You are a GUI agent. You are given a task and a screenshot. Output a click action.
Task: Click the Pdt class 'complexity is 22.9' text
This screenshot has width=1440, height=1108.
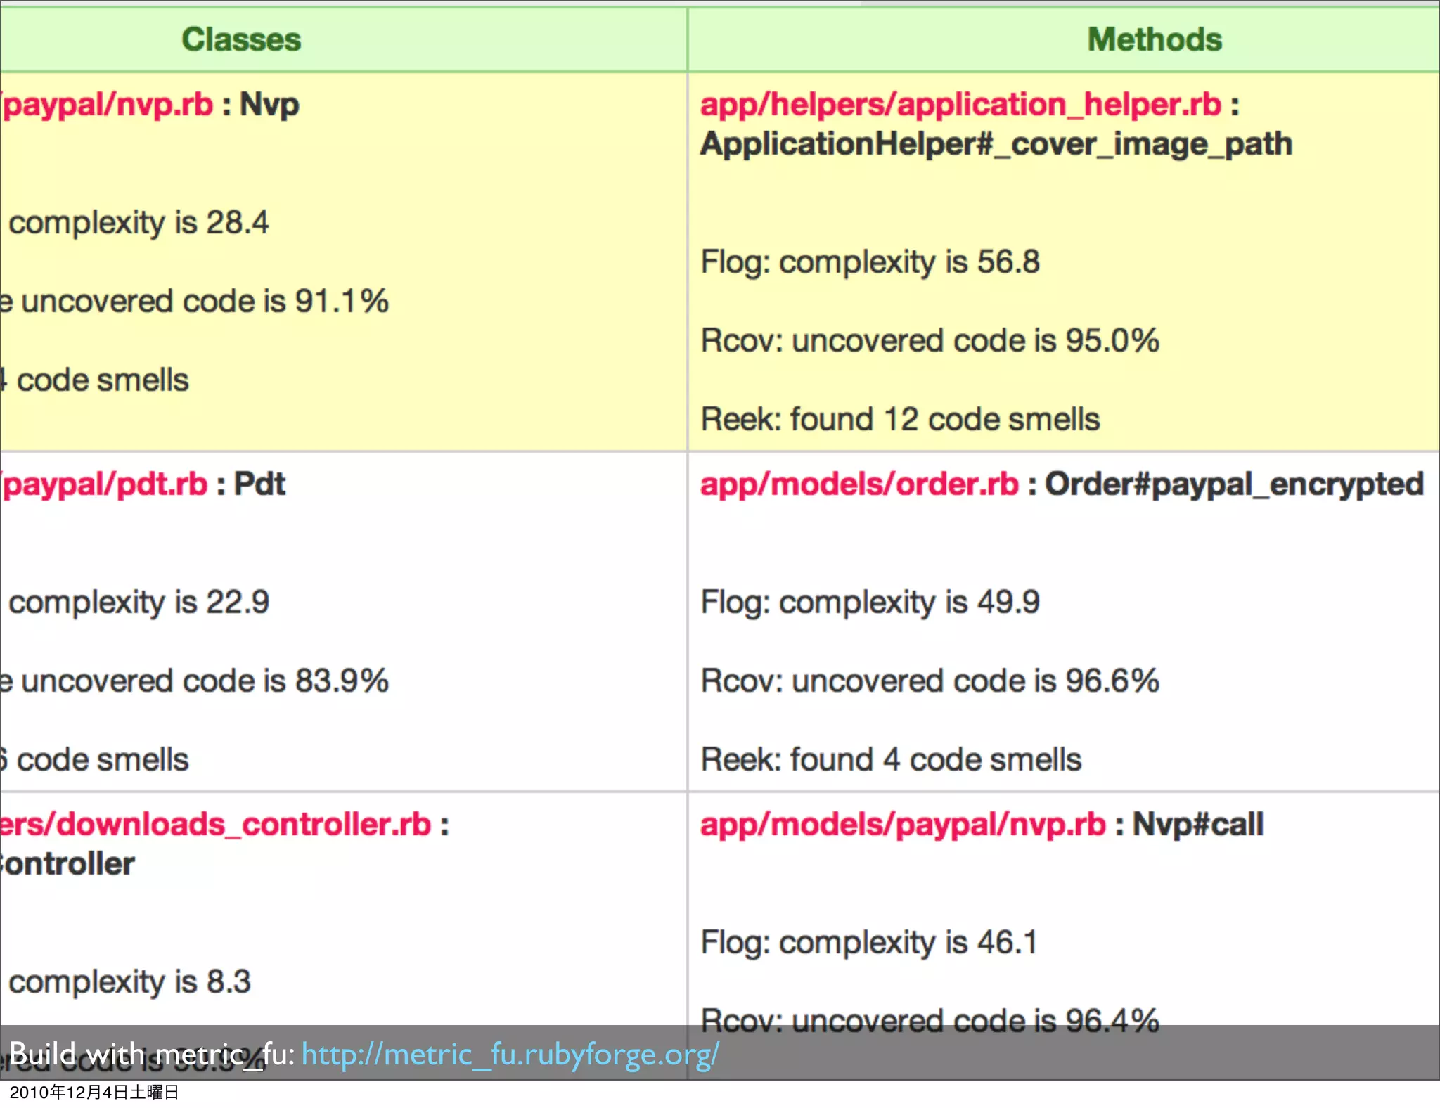pyautogui.click(x=139, y=603)
